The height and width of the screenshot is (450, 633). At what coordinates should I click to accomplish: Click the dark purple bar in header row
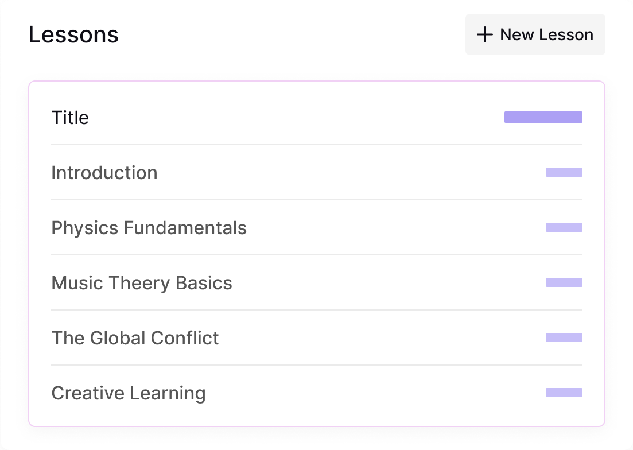pos(543,117)
